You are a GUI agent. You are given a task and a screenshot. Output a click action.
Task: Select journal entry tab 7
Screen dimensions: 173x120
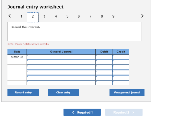click(90, 16)
